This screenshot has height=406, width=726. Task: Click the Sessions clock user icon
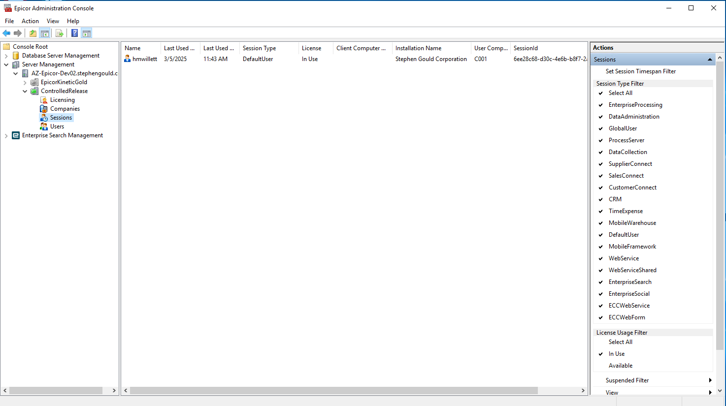tap(44, 118)
